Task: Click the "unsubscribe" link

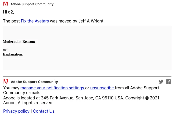Action: [102, 88]
